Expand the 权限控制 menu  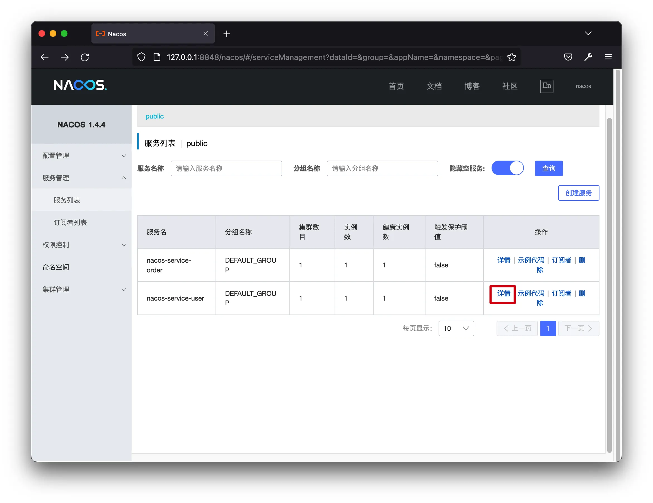(81, 245)
